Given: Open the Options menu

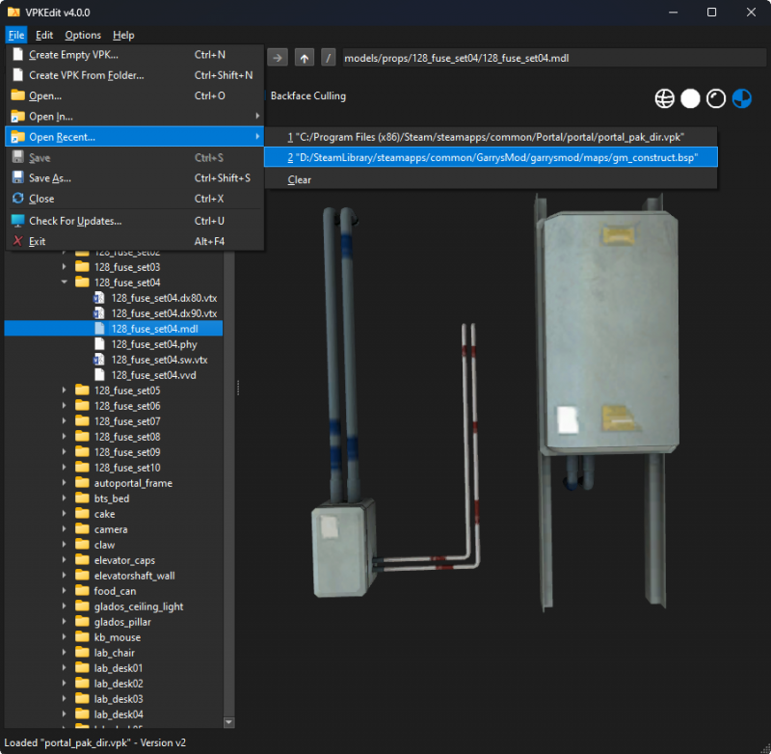Looking at the screenshot, I should pos(82,34).
